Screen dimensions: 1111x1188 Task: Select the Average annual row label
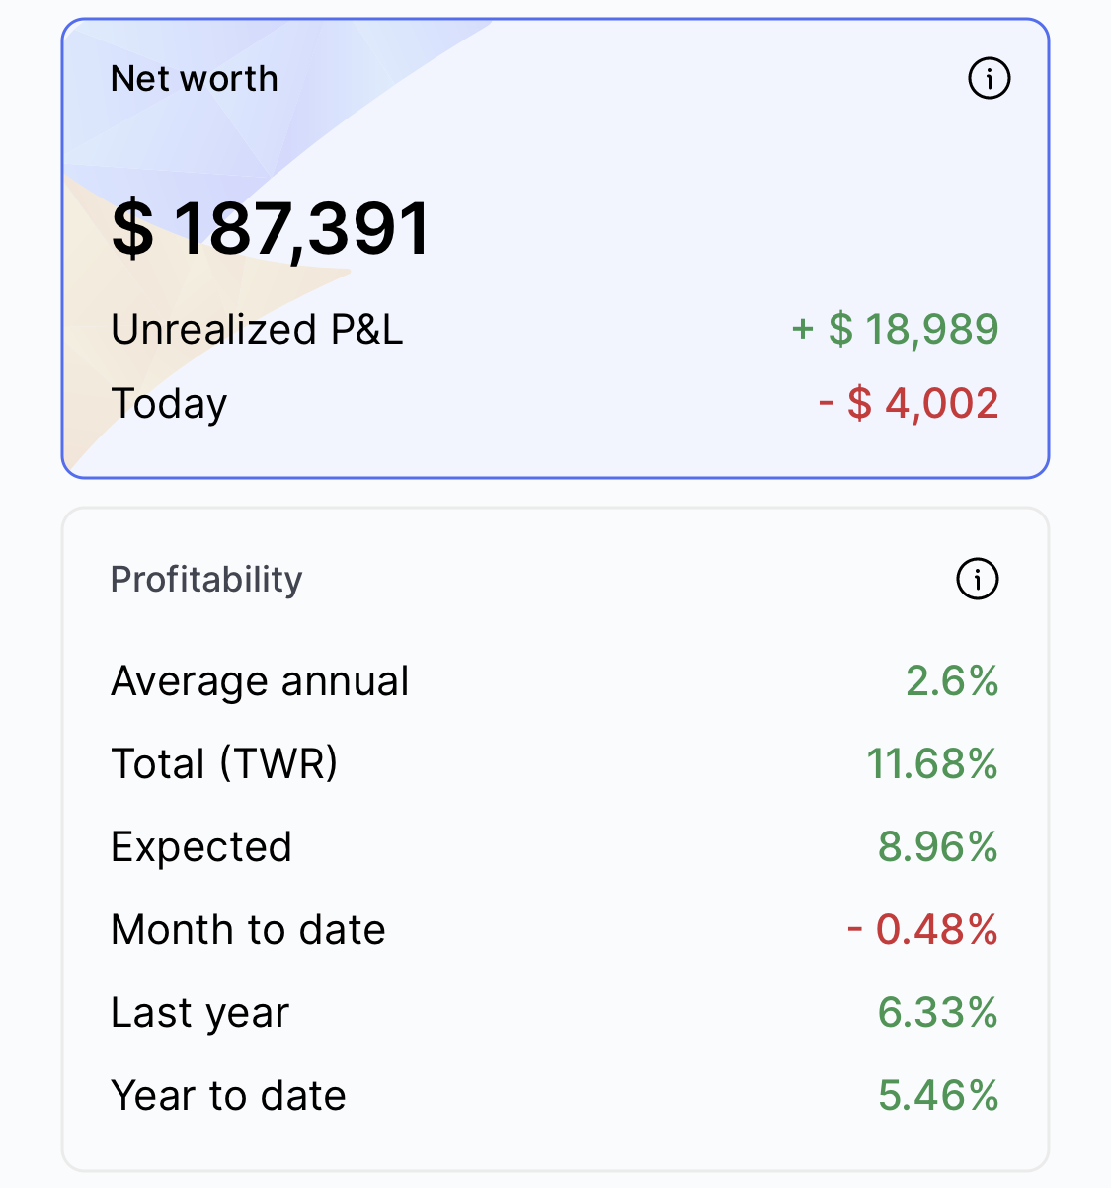pos(260,681)
